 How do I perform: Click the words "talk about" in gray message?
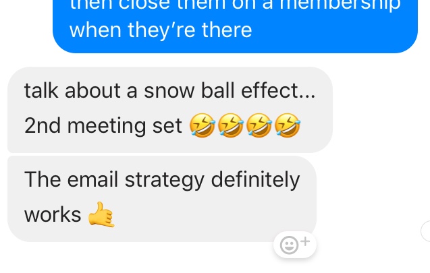72,90
